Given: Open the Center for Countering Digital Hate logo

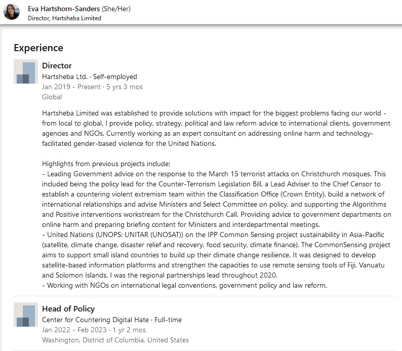Looking at the screenshot, I should (x=26, y=315).
